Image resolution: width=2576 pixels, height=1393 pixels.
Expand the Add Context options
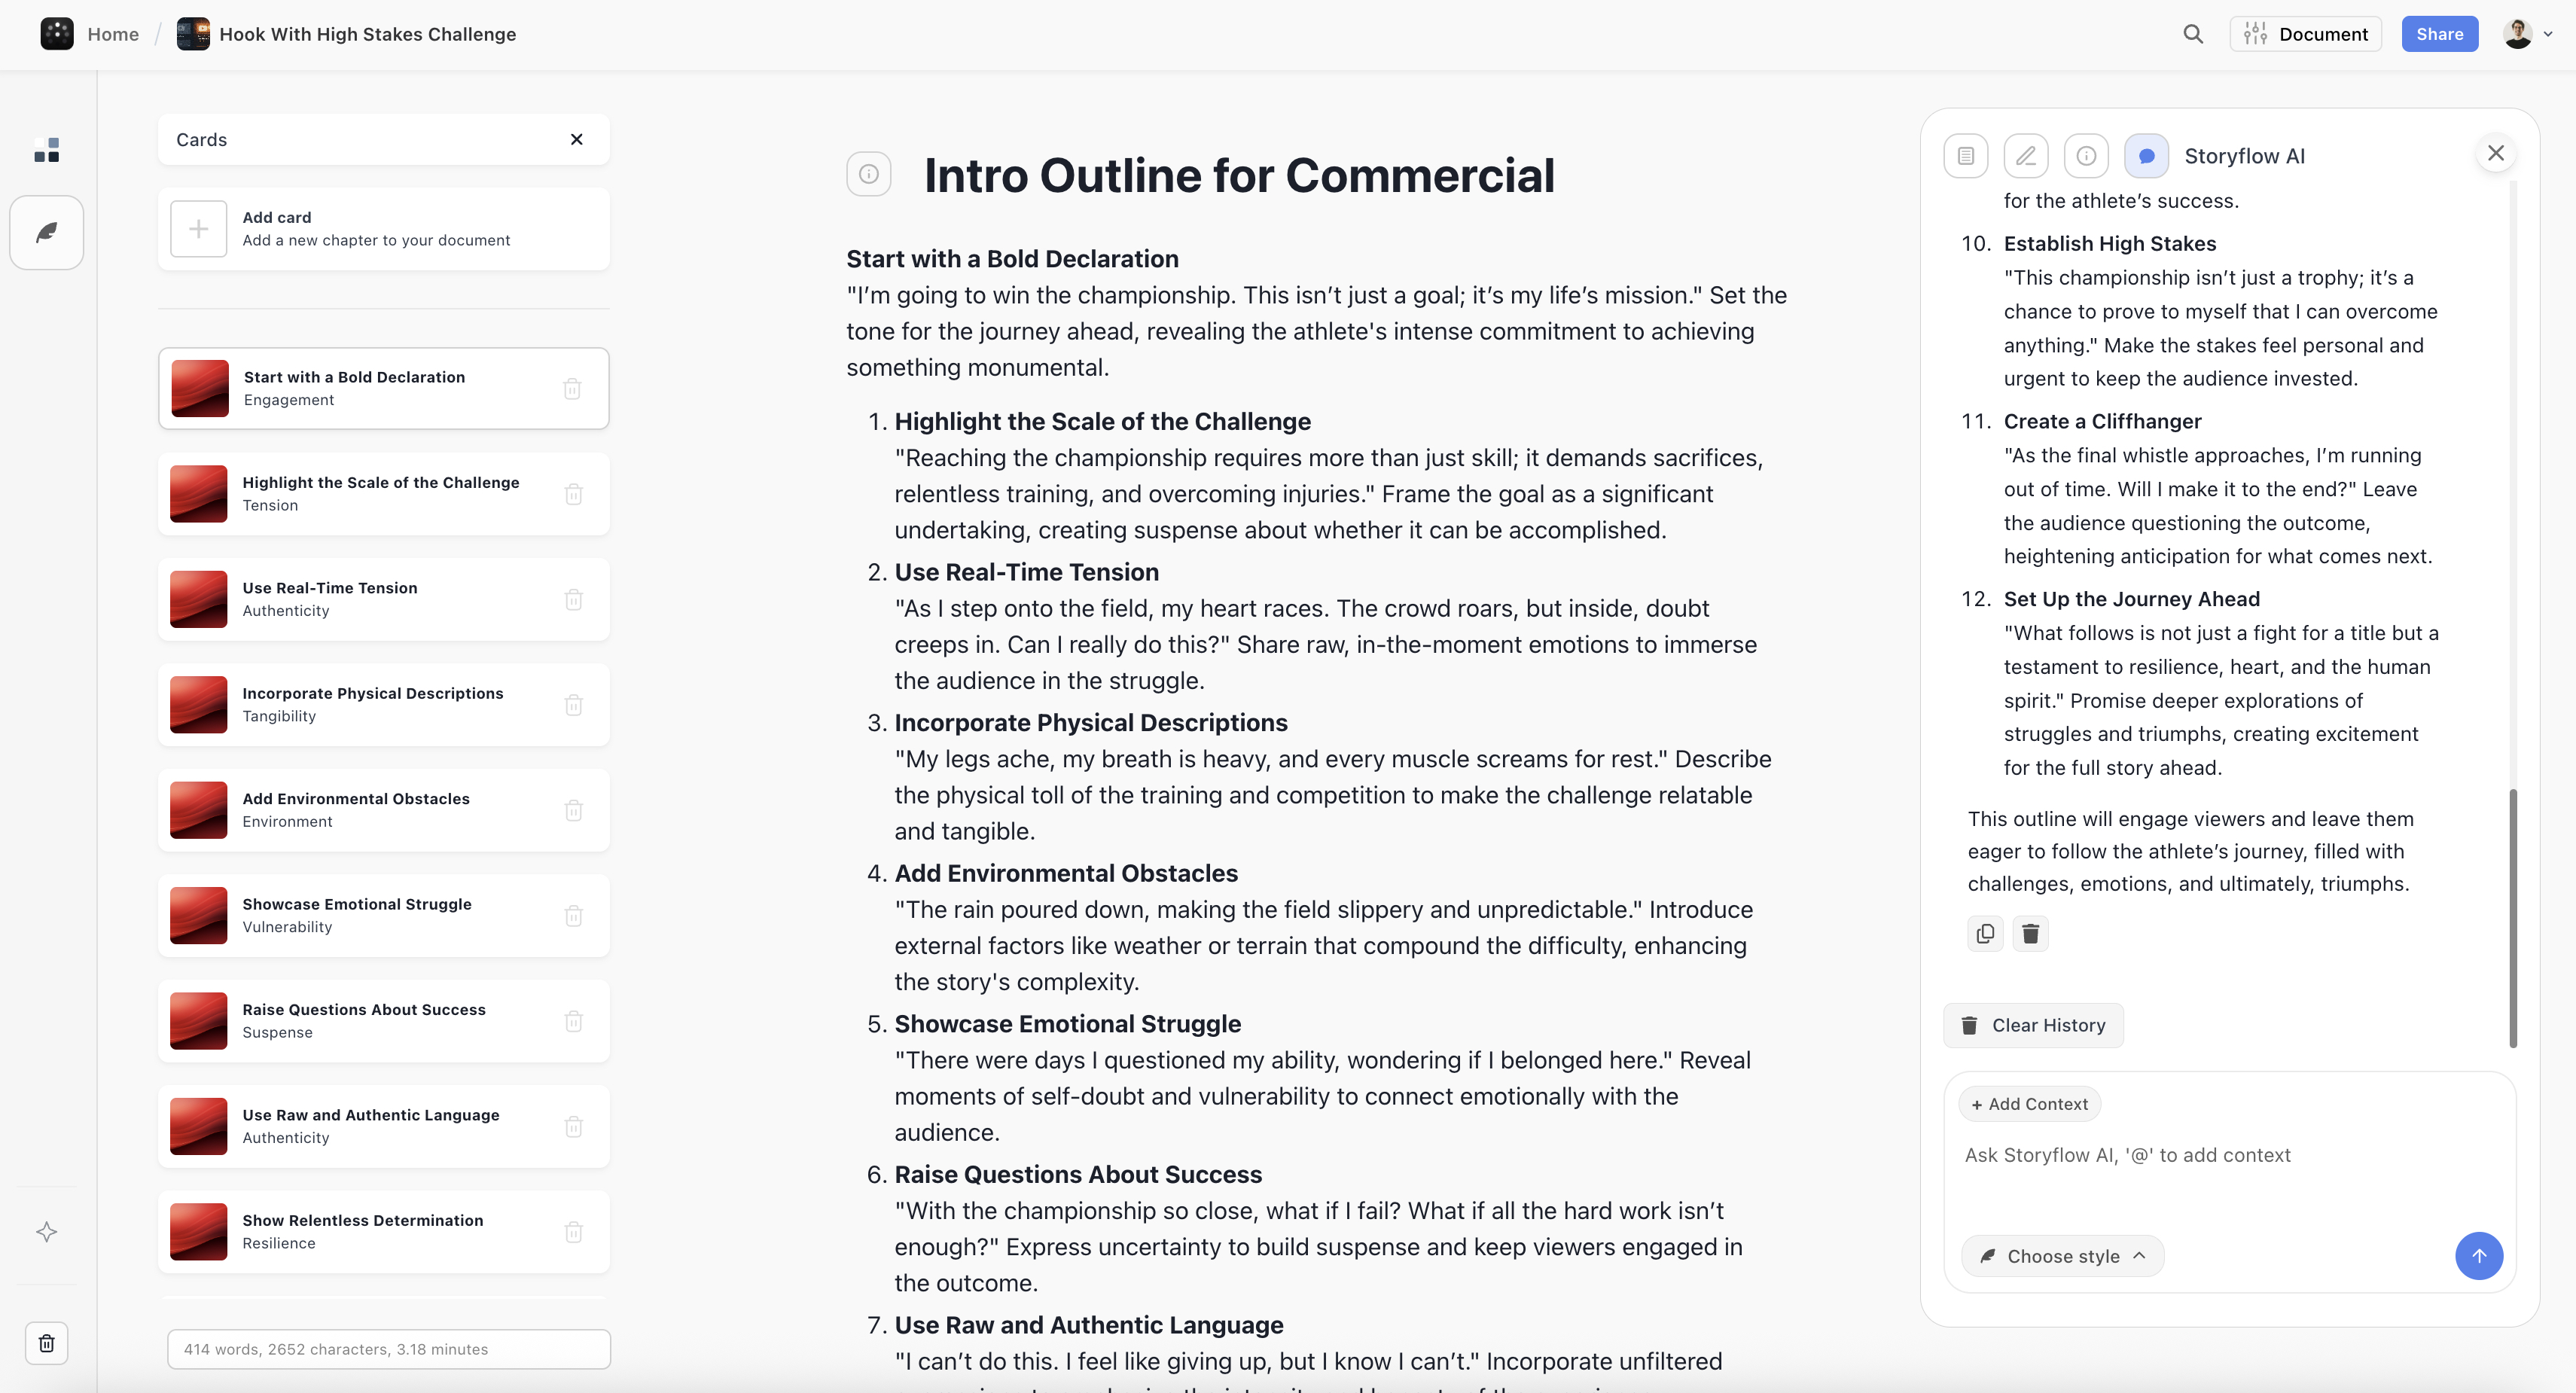pyautogui.click(x=2029, y=1103)
